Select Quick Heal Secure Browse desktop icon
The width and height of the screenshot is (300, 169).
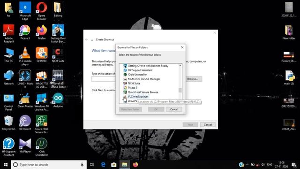[x=42, y=124]
